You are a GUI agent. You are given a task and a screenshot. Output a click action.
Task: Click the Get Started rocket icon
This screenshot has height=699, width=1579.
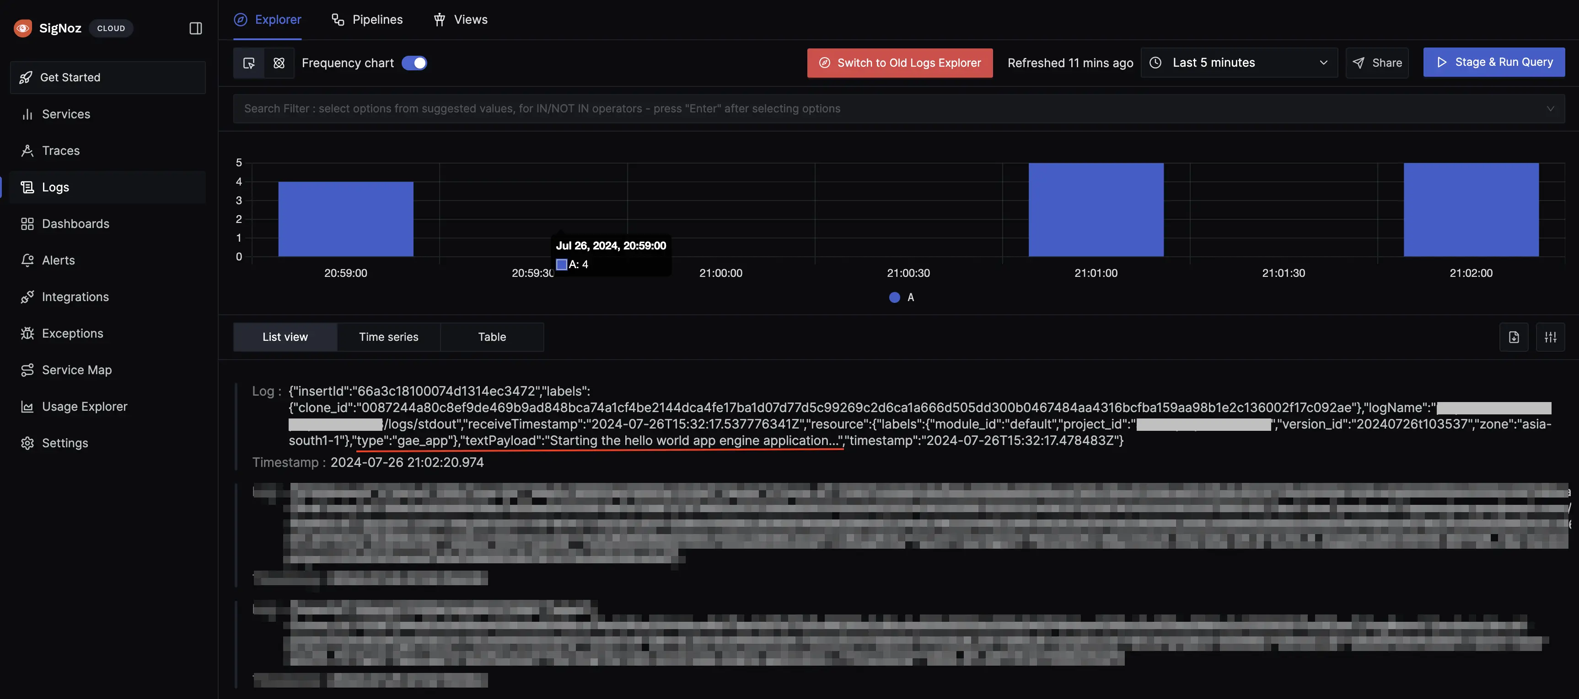pos(26,78)
